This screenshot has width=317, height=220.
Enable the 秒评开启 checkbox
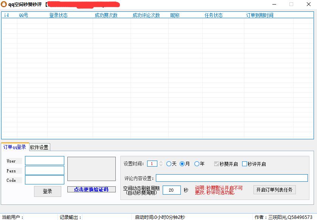(244, 164)
